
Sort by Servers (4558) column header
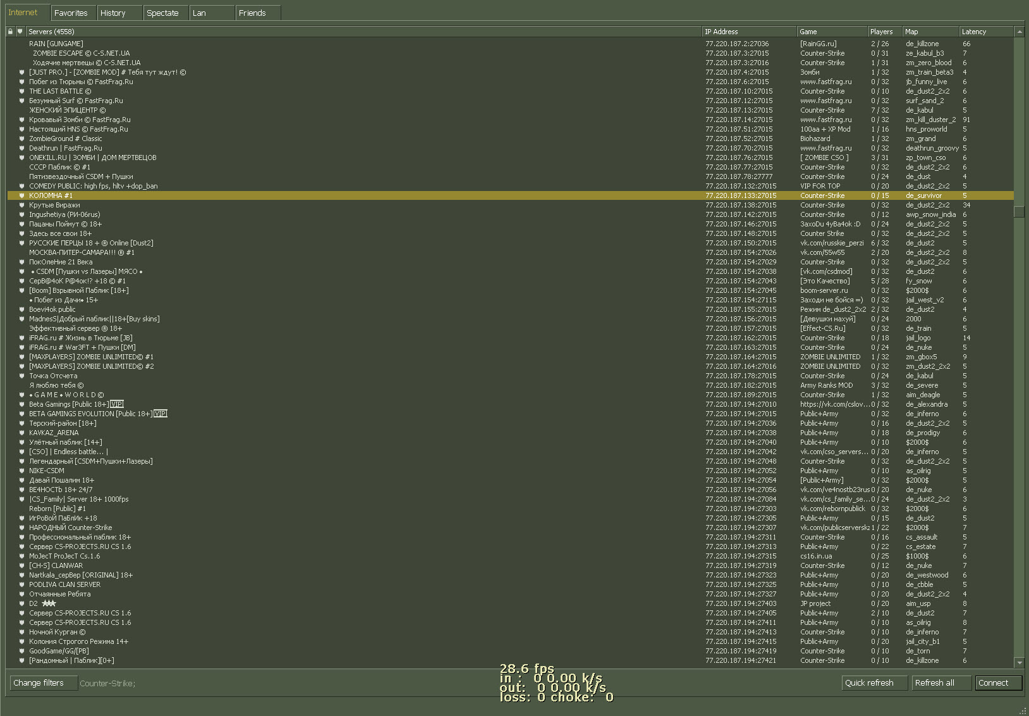click(x=363, y=32)
